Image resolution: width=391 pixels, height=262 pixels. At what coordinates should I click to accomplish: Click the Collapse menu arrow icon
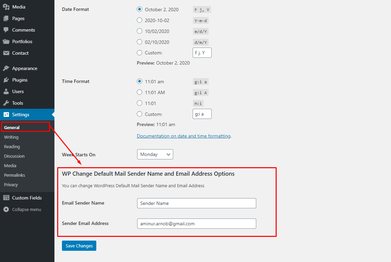[6, 209]
